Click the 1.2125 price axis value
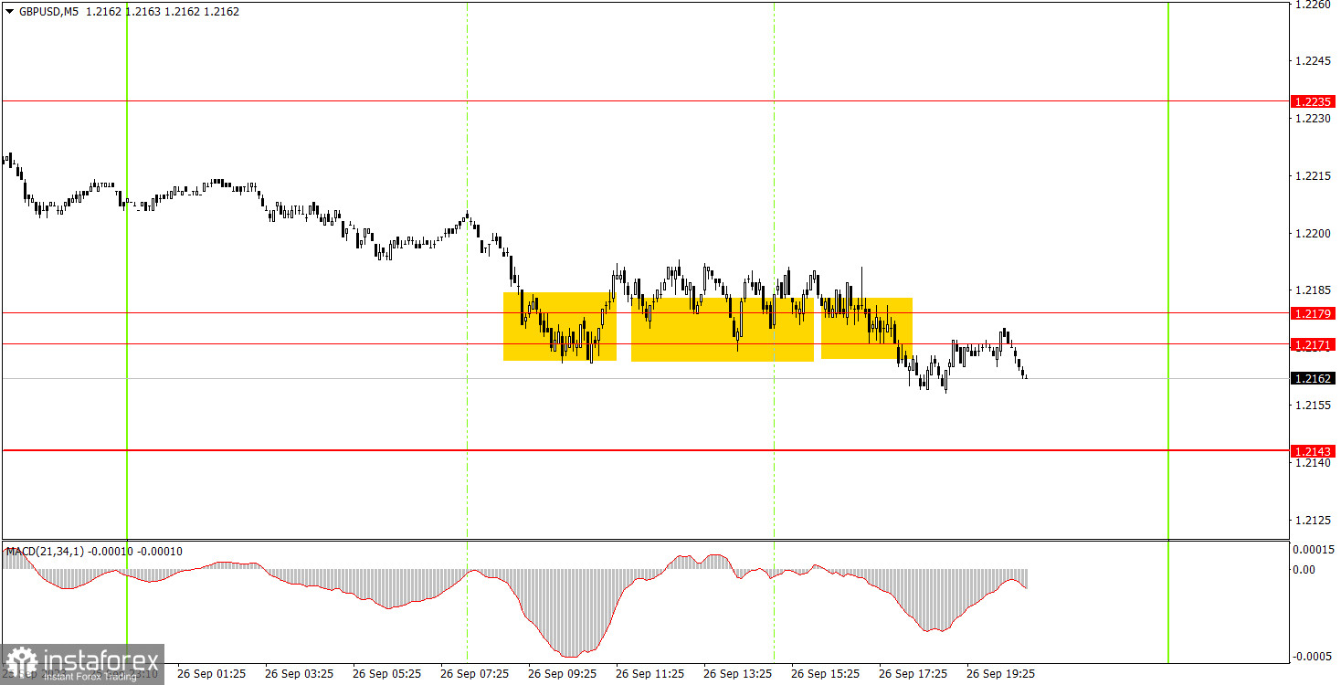Screen dimensions: 1341x685 click(x=1313, y=520)
